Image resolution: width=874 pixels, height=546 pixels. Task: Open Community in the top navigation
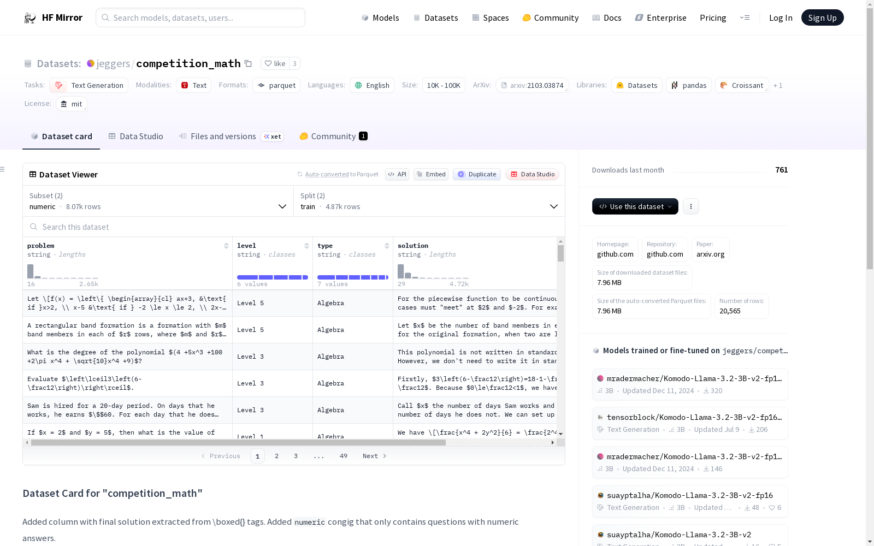[551, 18]
